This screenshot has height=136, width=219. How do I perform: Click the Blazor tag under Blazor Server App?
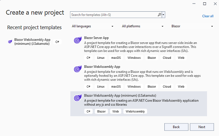point(152,58)
